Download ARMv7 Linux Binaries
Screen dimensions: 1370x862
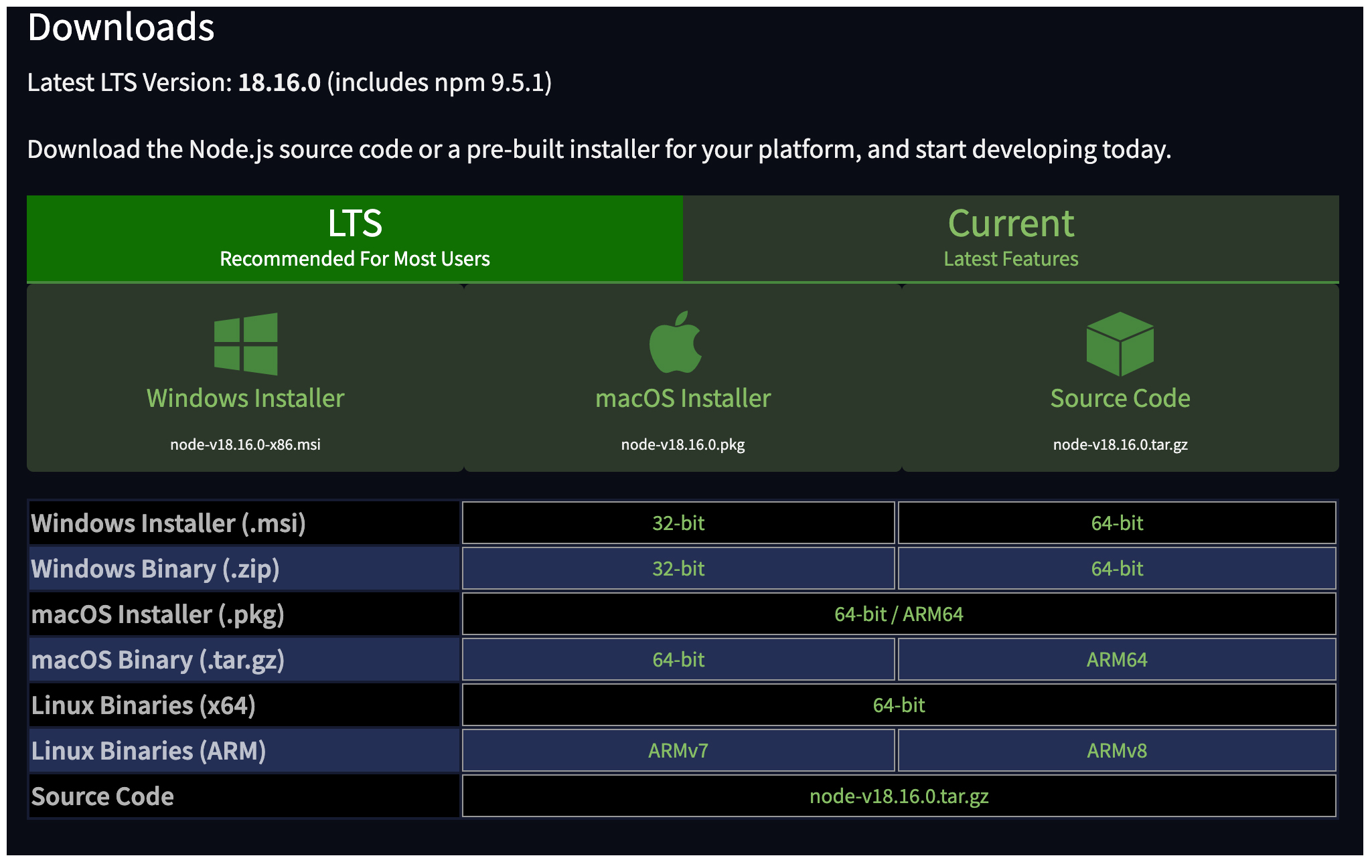(x=678, y=750)
